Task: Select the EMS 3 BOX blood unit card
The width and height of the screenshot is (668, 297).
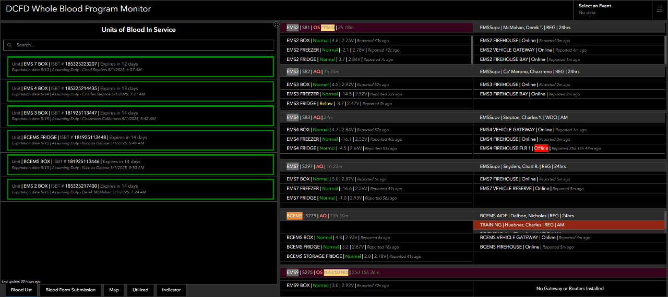Action: point(140,116)
